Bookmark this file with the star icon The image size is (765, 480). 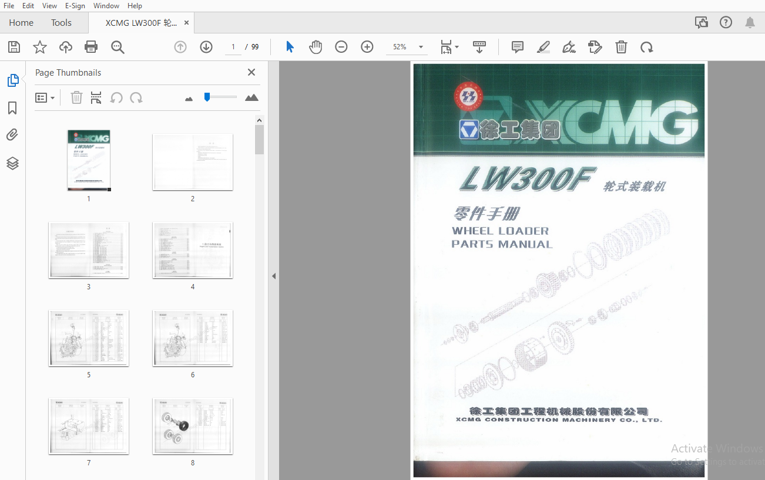pos(40,47)
